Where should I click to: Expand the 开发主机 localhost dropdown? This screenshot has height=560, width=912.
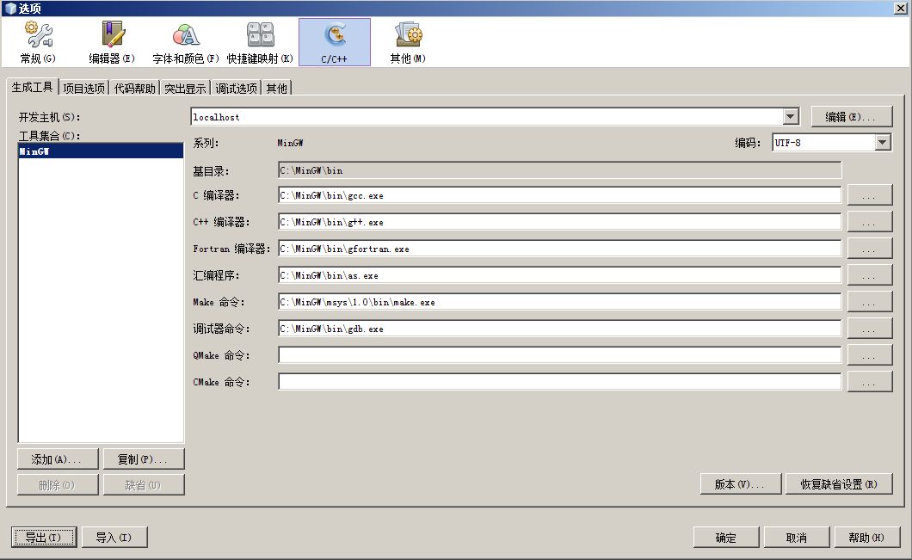click(x=790, y=117)
